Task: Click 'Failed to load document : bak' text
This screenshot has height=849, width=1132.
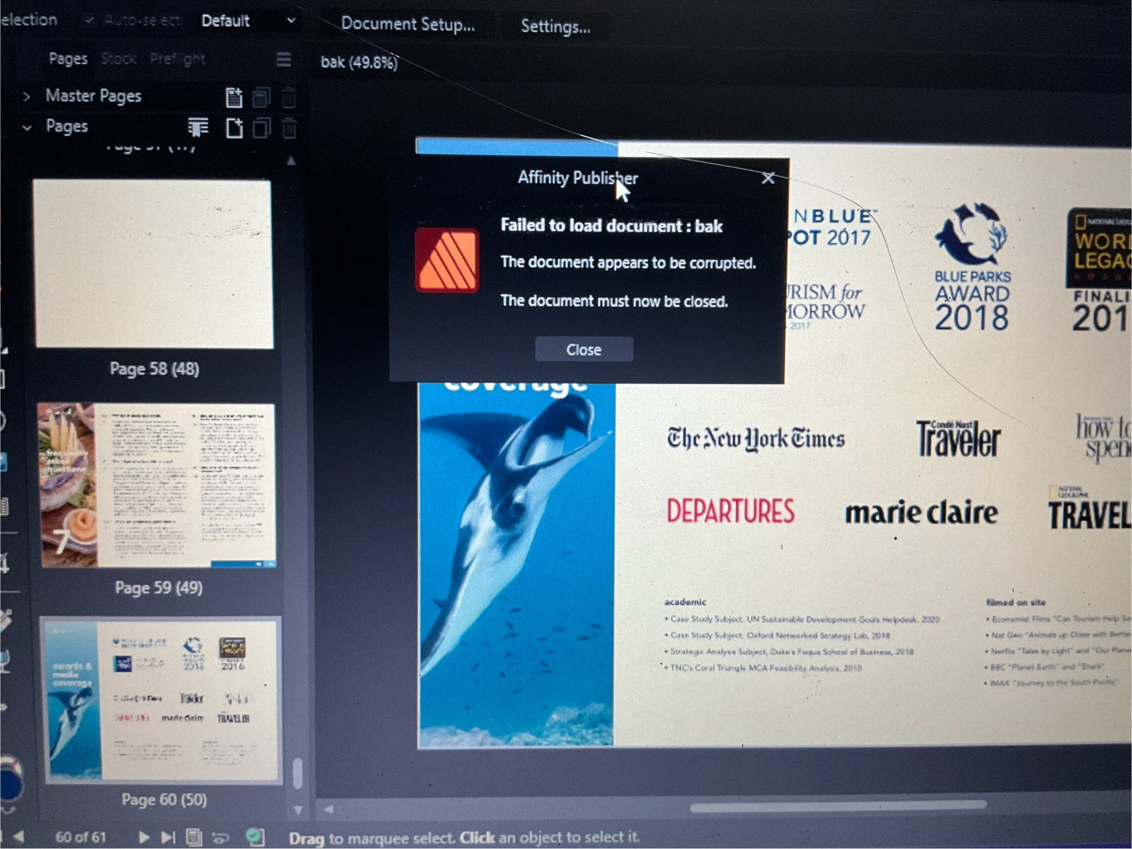Action: [611, 226]
